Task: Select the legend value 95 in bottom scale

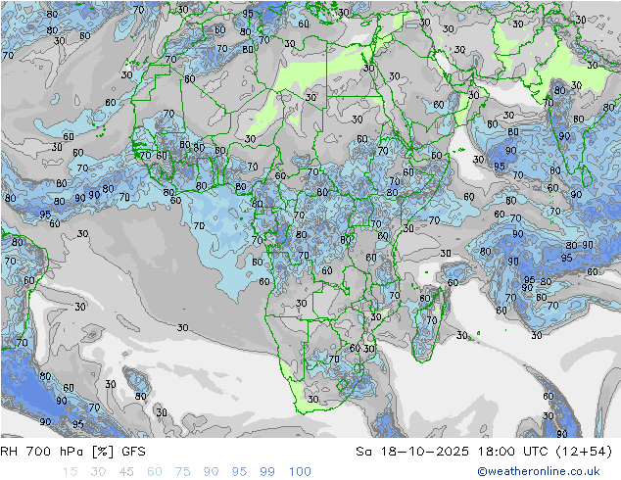Action: click(x=239, y=472)
